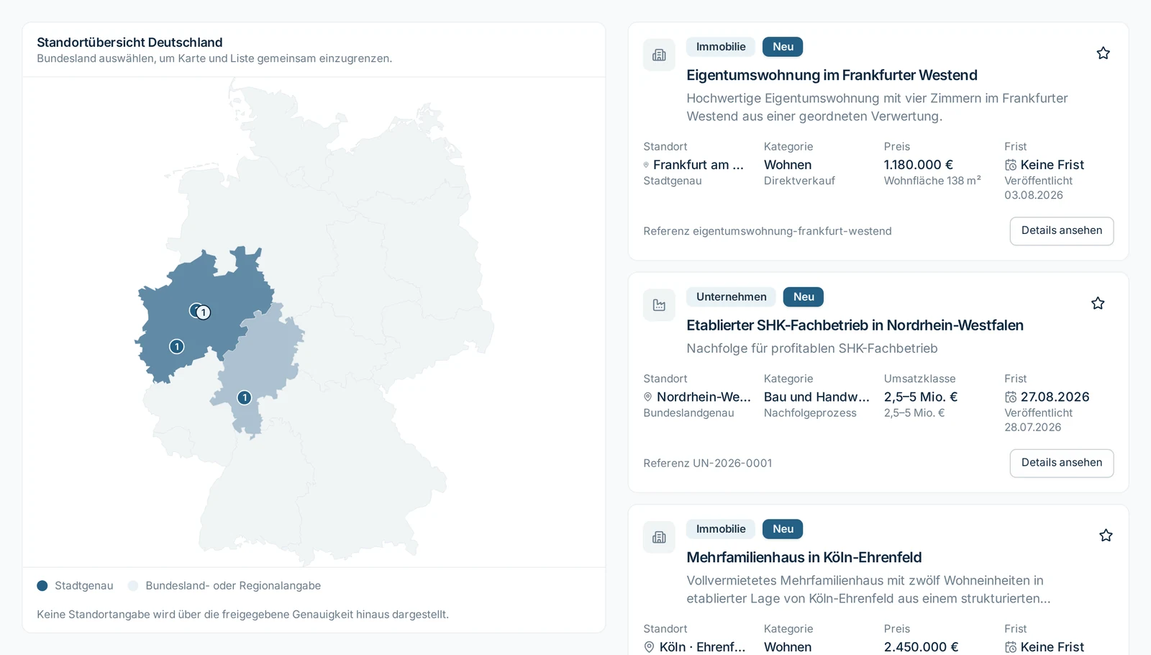Click Nachfolgeprozess label
This screenshot has width=1151, height=655.
810,412
